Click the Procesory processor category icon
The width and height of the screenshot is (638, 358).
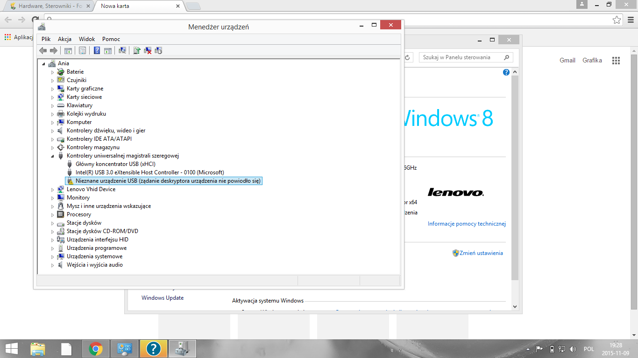60,214
